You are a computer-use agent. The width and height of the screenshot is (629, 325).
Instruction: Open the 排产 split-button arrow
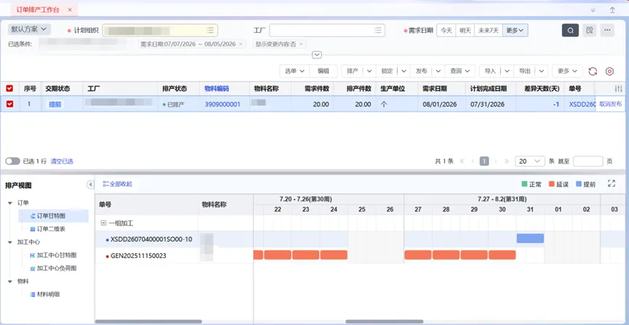click(x=369, y=71)
